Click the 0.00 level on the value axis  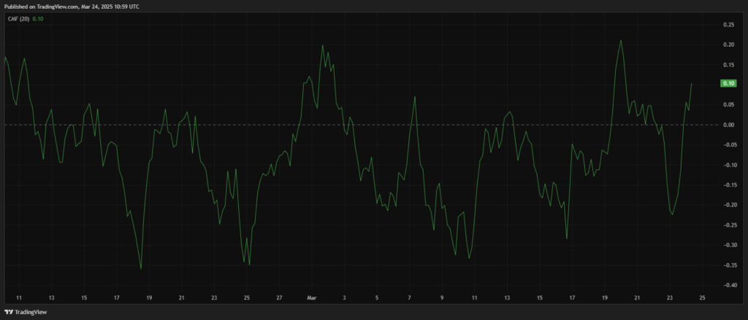[x=728, y=125]
